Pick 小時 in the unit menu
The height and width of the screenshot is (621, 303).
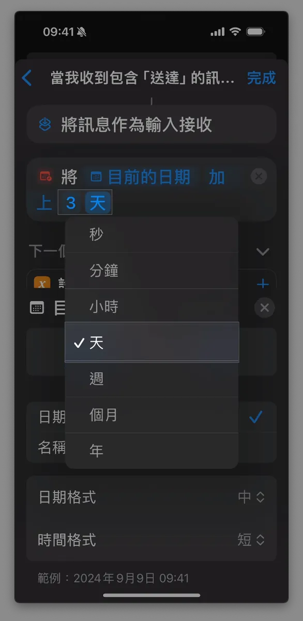[151, 307]
